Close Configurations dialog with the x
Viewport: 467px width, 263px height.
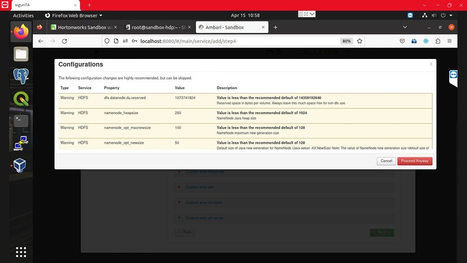431,64
